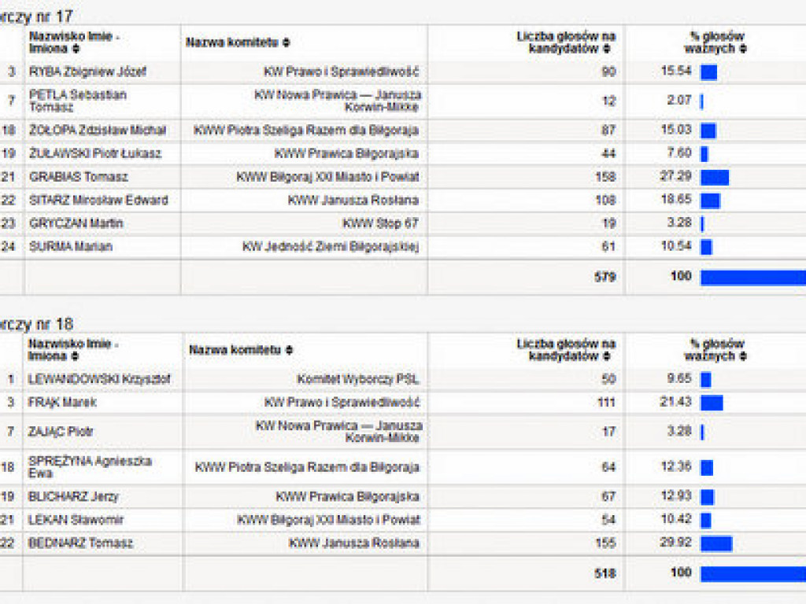
Task: Click candidate name GRABIAS Tomasz
Action: pos(79,177)
